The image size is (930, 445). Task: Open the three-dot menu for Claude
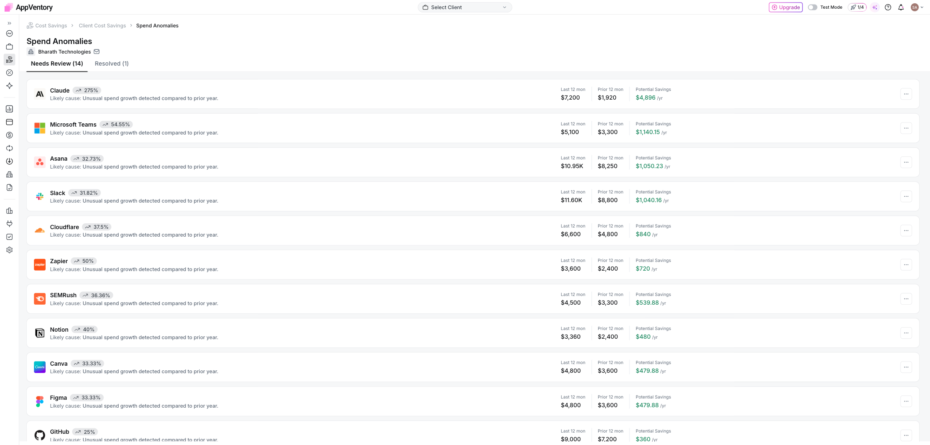(906, 94)
